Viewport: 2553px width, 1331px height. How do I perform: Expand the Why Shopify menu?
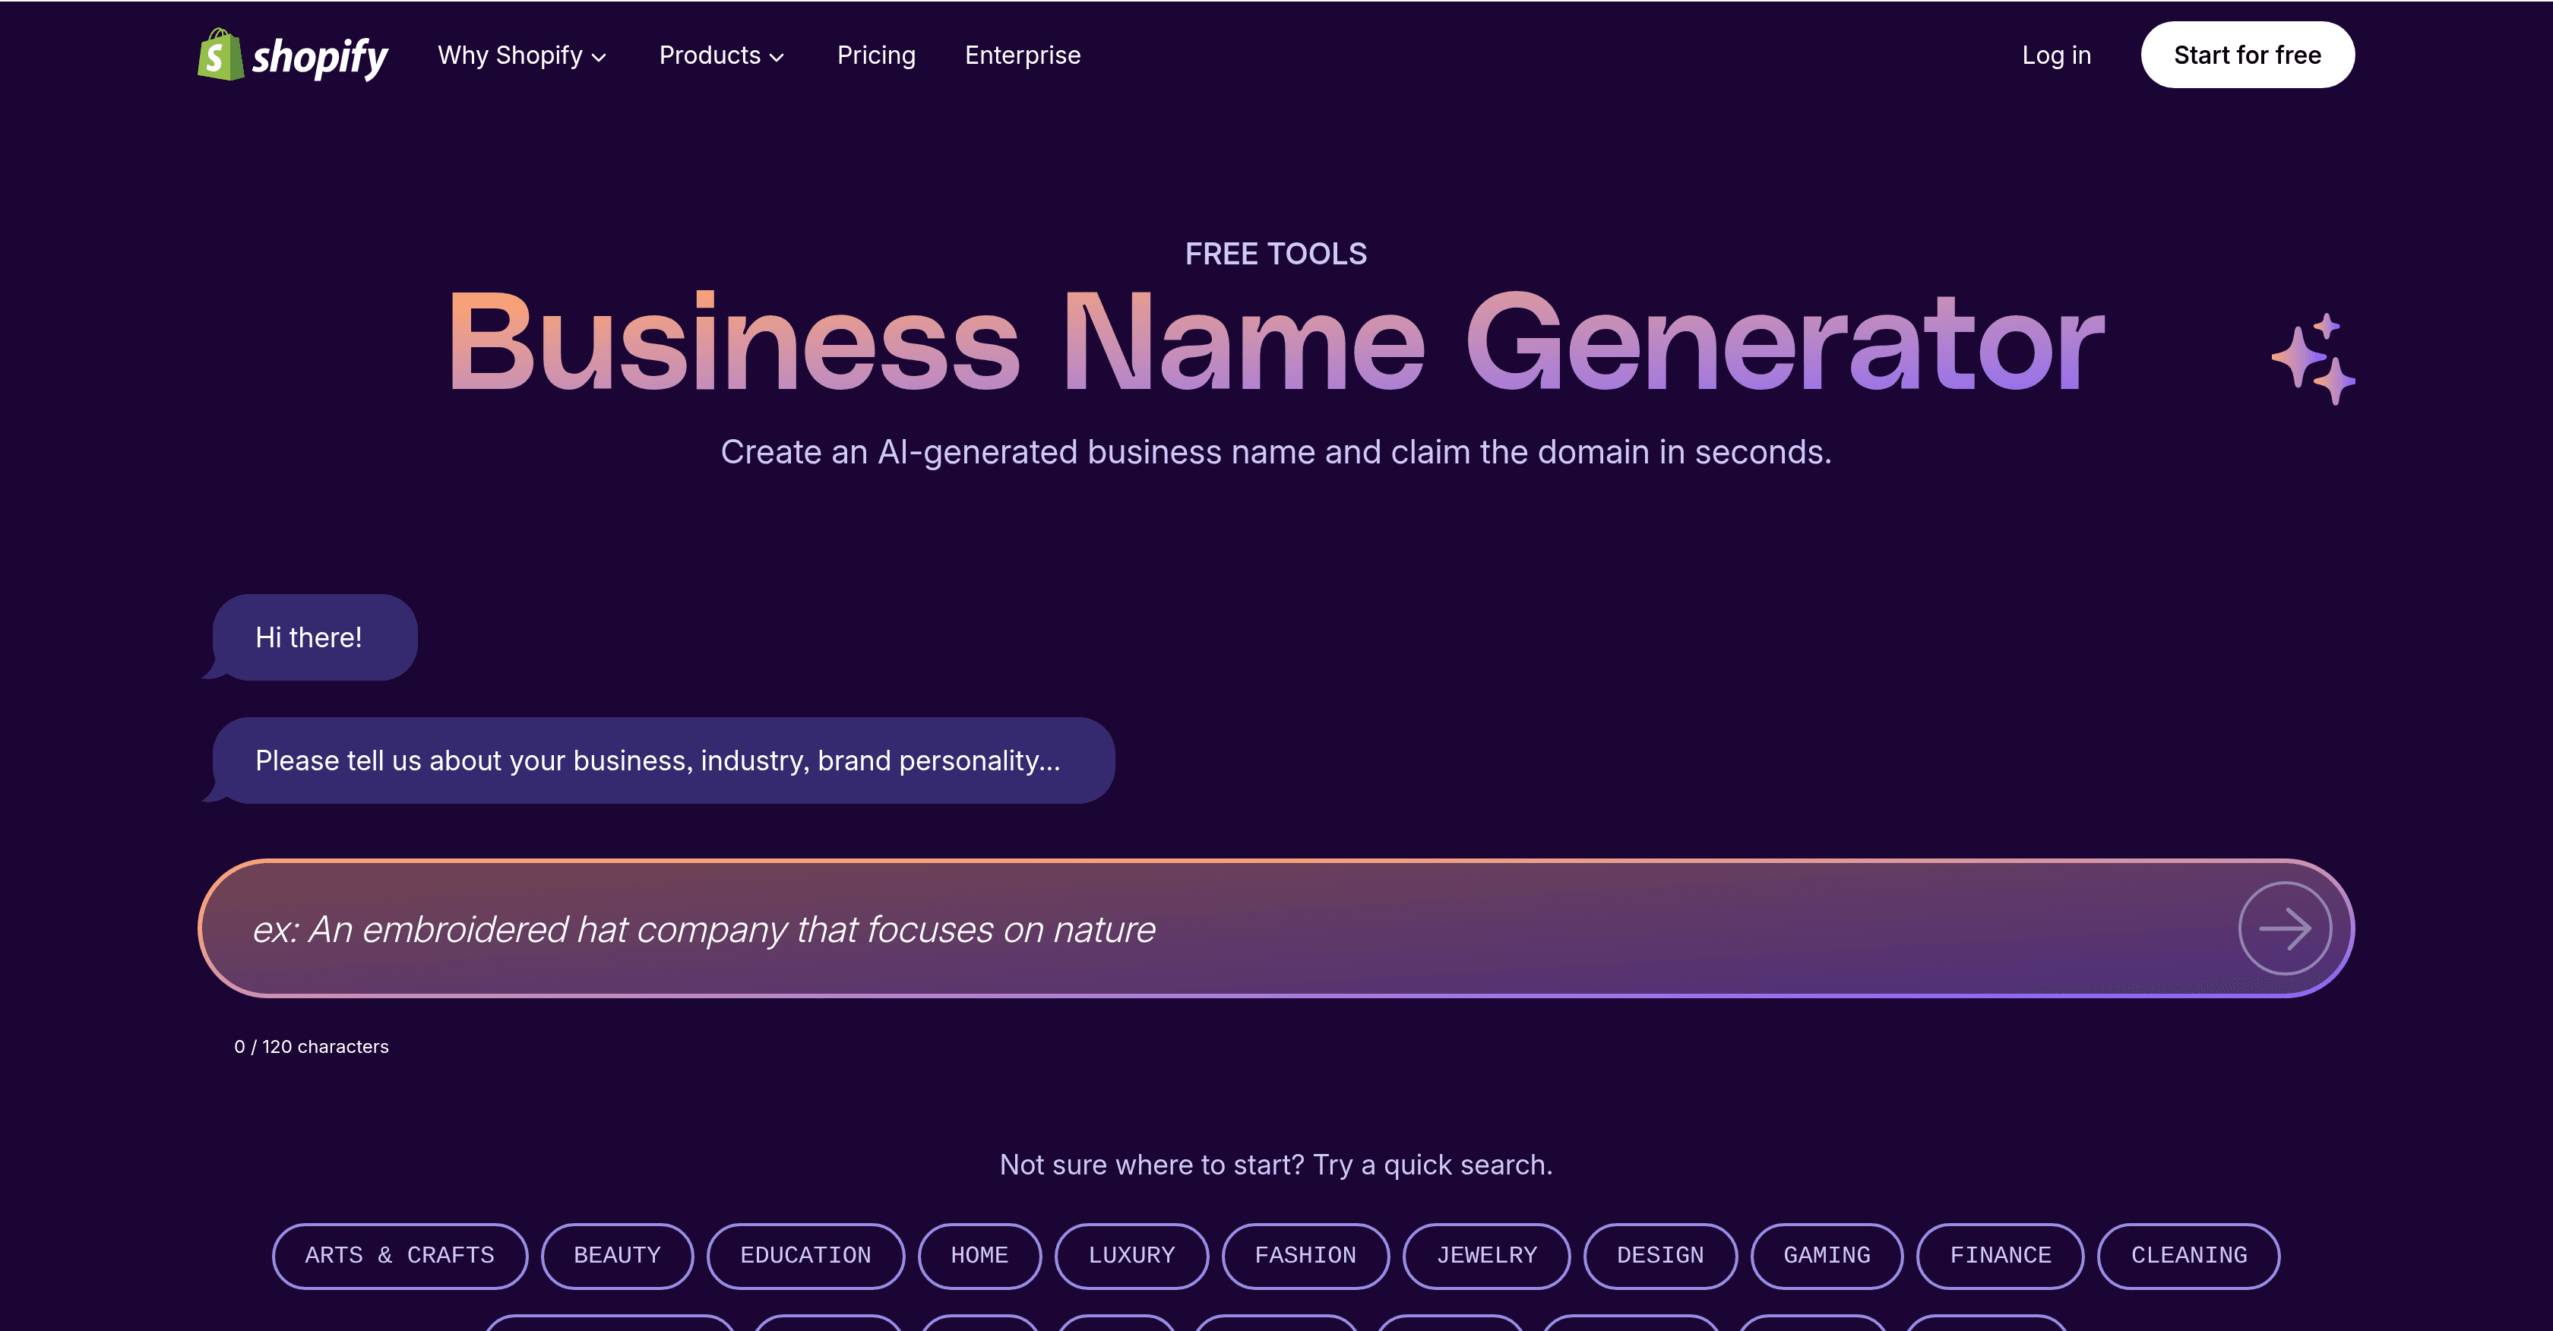coord(521,55)
